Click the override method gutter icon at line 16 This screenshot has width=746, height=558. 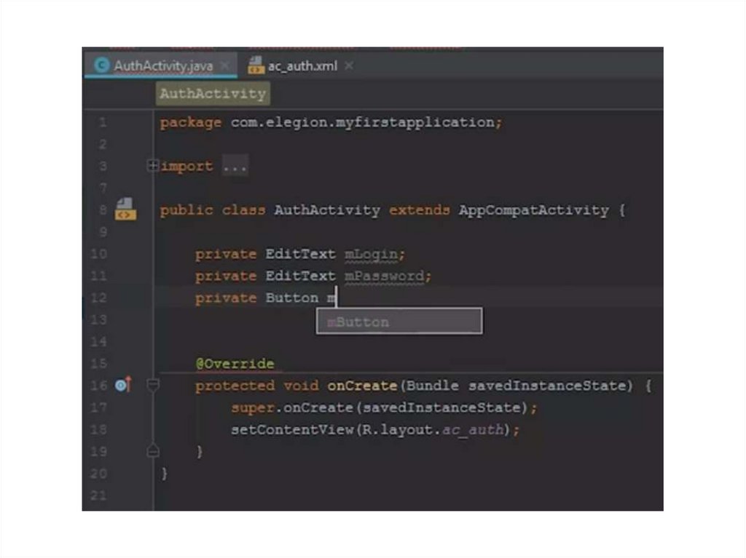tap(123, 385)
